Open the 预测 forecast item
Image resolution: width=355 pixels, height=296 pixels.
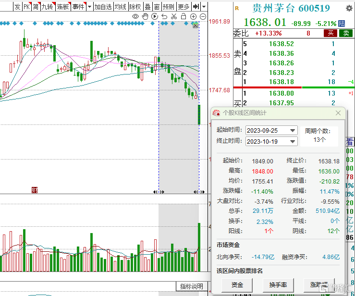pos(169,7)
